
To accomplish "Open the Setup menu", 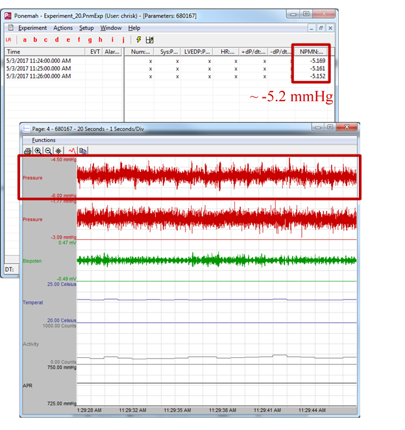I will 86,28.
